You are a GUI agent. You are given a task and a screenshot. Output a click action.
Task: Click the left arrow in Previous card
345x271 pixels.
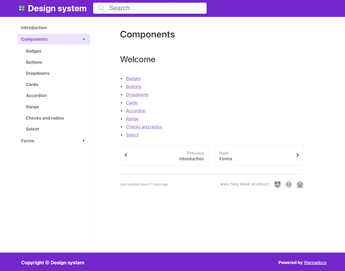click(x=126, y=155)
